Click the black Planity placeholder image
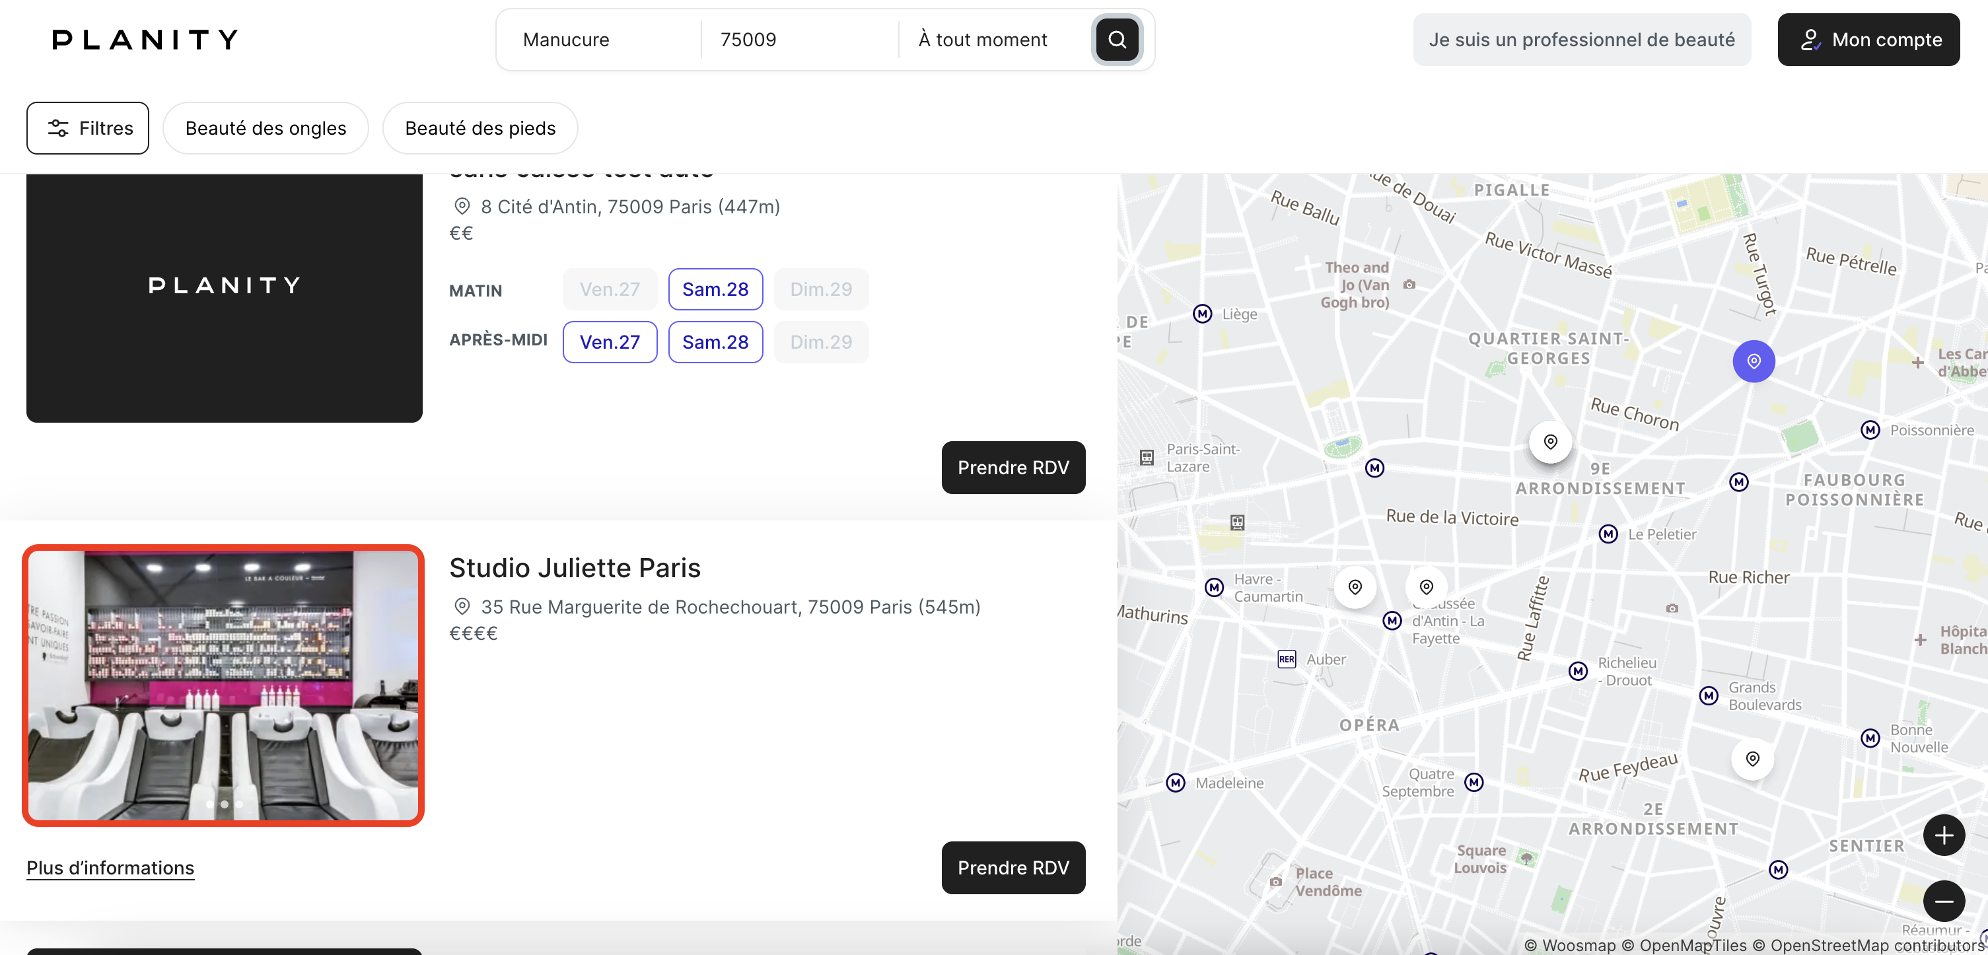 tap(224, 298)
